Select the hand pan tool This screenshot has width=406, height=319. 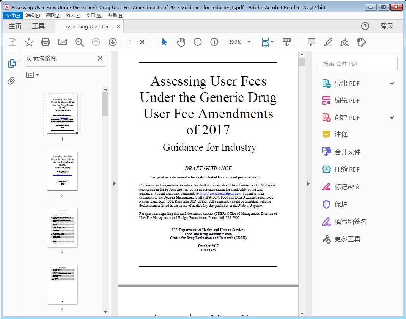[x=181, y=42]
